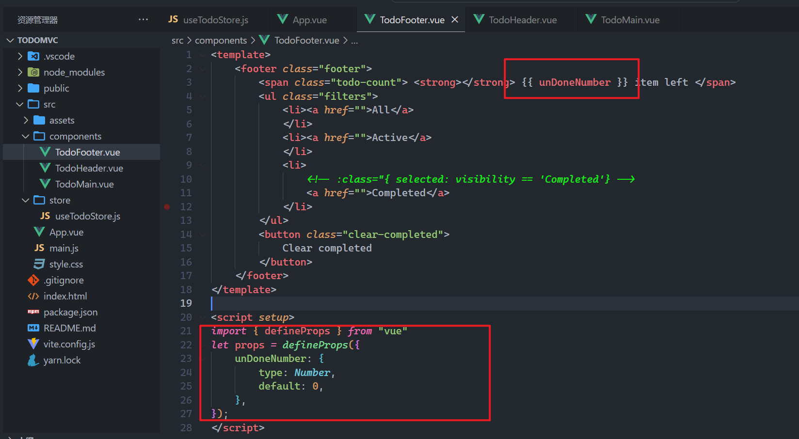The height and width of the screenshot is (439, 799).
Task: Place cursor on unDoneNumber interpolation in line 3
Action: (x=575, y=82)
